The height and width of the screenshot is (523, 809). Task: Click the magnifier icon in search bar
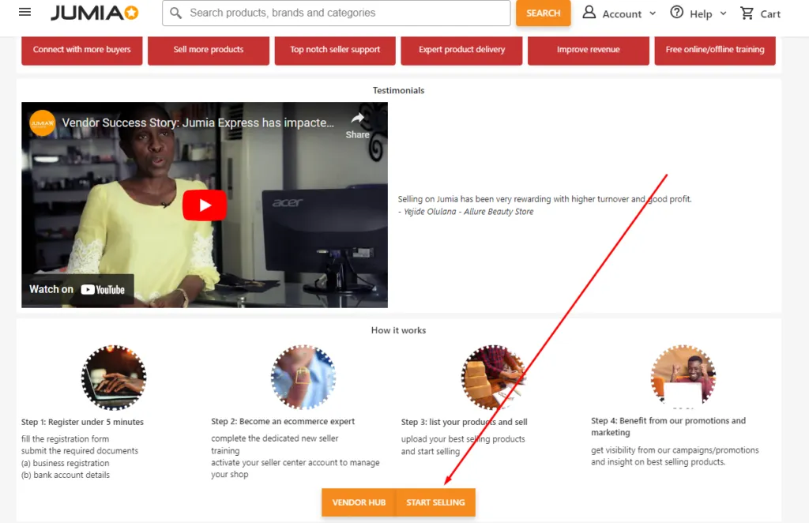(x=176, y=13)
